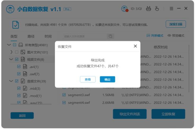
Task: Toggle the 视频文件(8) checkbox
Action: tap(17, 59)
